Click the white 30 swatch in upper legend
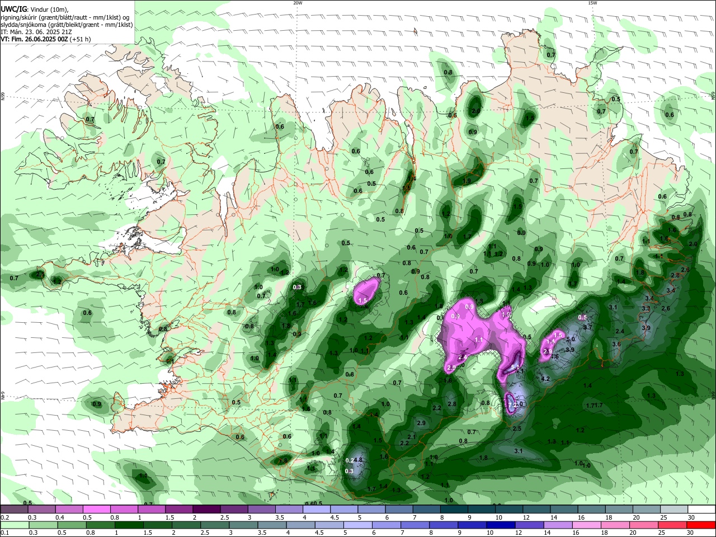Image resolution: width=716 pixels, height=537 pixels. pos(702,510)
